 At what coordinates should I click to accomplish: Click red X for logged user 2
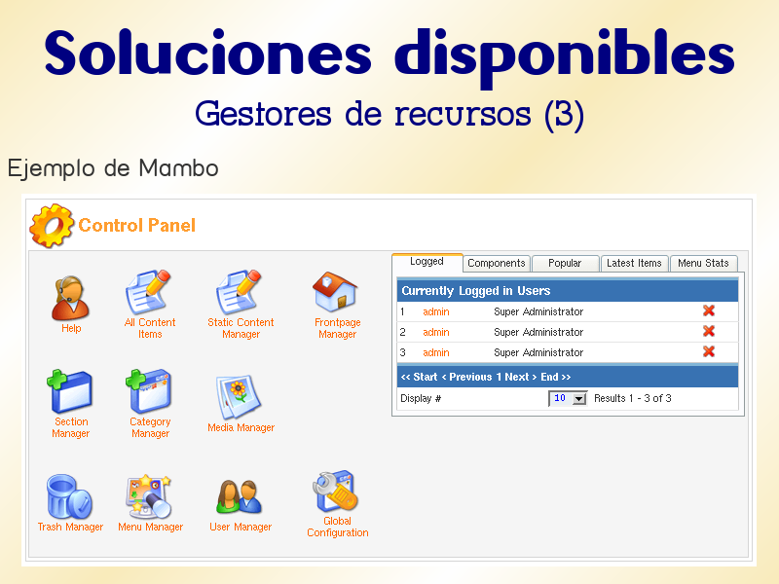click(709, 331)
